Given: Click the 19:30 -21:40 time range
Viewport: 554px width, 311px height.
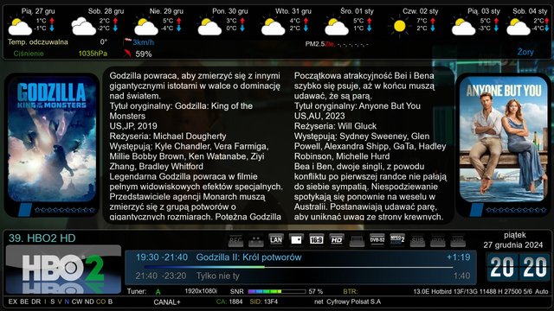Looking at the screenshot, I should point(162,257).
